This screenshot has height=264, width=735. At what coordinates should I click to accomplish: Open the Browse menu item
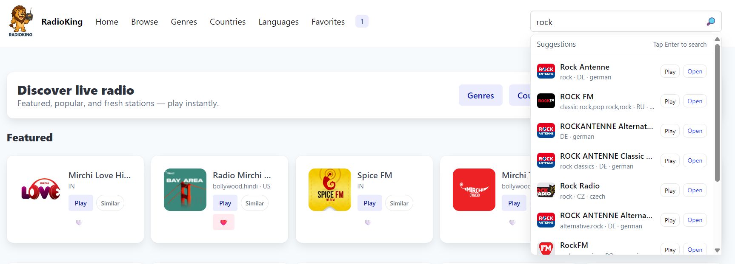tap(145, 22)
